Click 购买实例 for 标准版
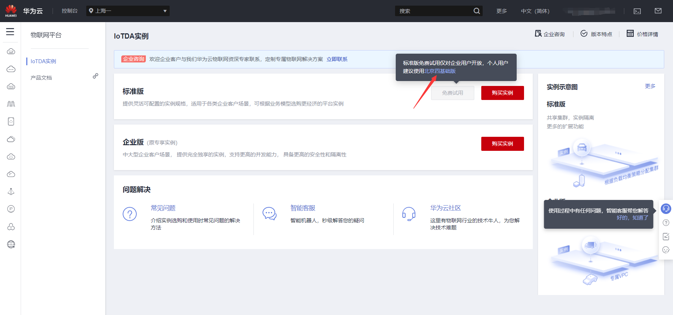This screenshot has height=315, width=673. [x=502, y=93]
